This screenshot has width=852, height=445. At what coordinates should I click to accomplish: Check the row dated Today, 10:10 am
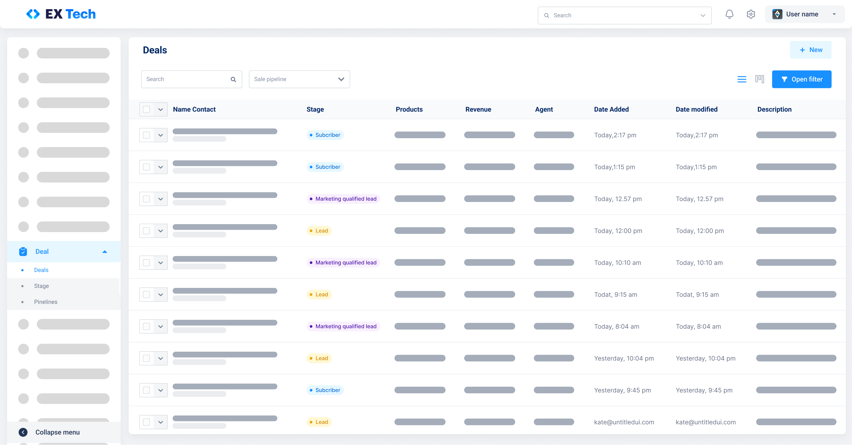point(146,263)
